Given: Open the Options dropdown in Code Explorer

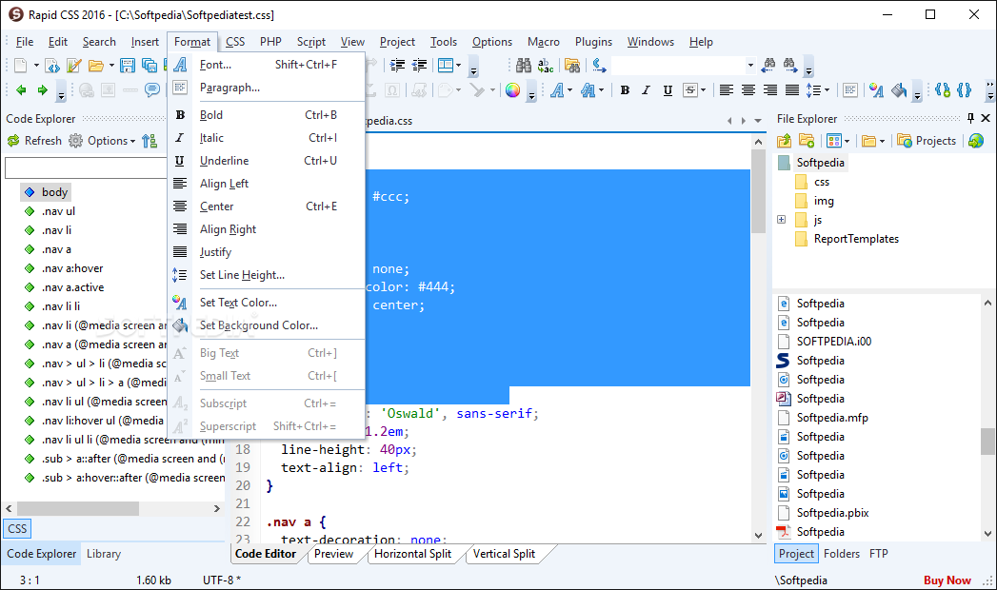Looking at the screenshot, I should click(x=132, y=141).
